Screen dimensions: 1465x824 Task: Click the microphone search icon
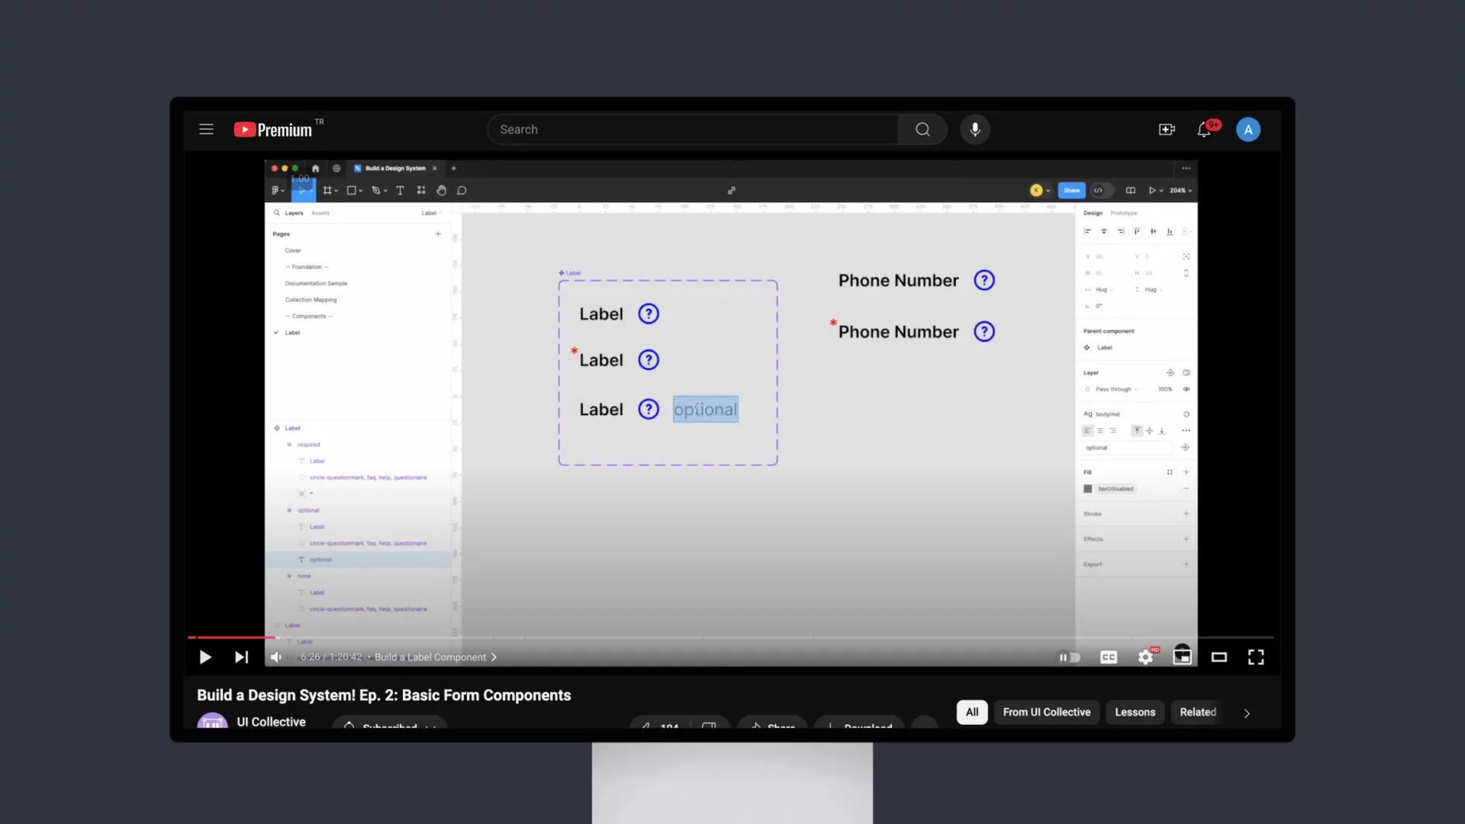point(974,129)
